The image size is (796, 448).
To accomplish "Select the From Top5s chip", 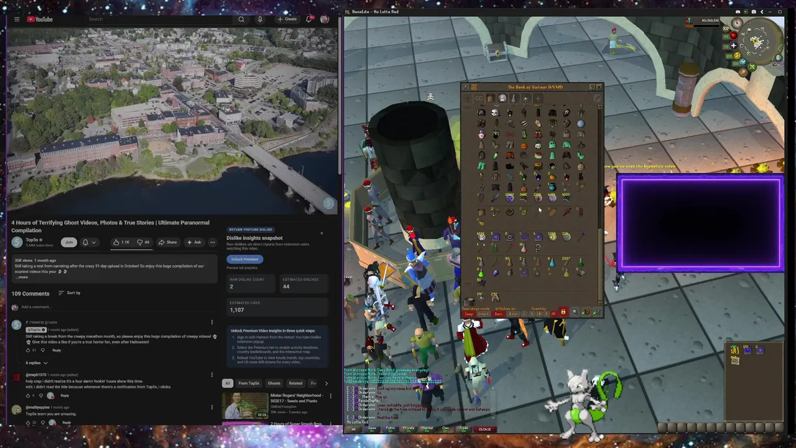I will (249, 383).
